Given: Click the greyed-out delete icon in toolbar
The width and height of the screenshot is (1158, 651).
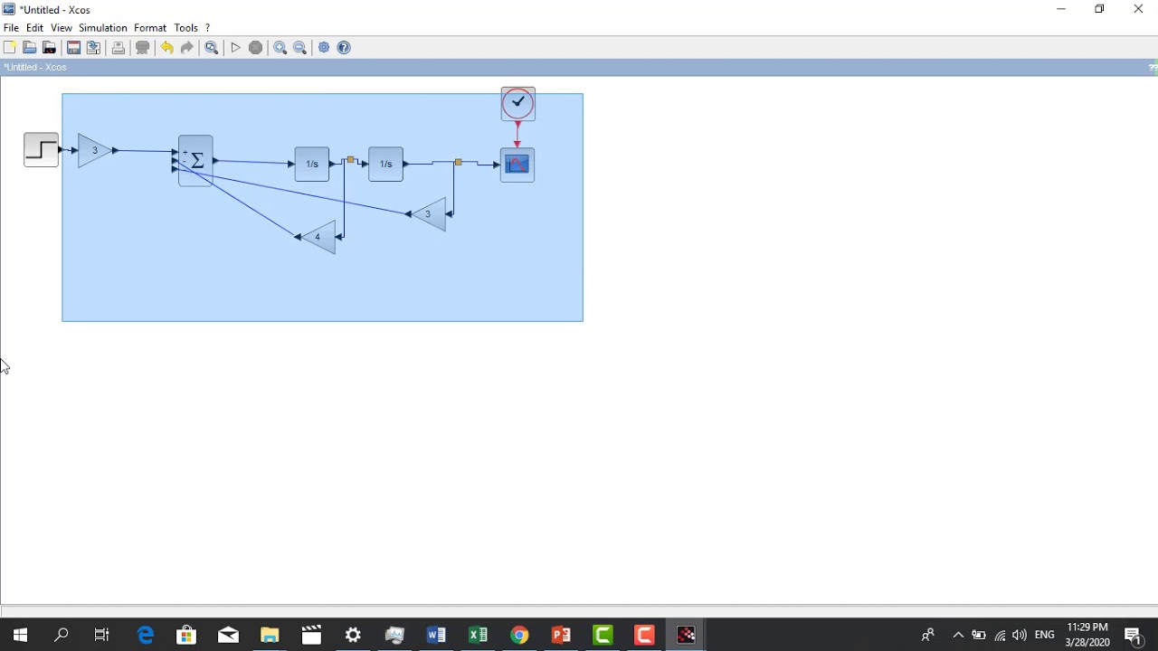Looking at the screenshot, I should tap(143, 48).
